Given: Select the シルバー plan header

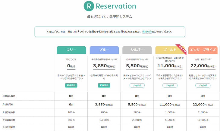Looking at the screenshot, I should [137, 50].
